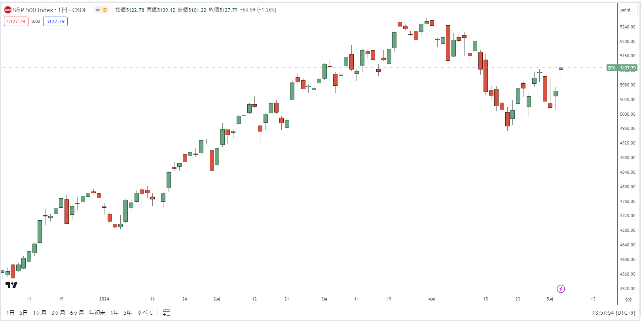Screen dimensions: 641x321
Task: Select the 5日 time range
Action: click(24, 313)
